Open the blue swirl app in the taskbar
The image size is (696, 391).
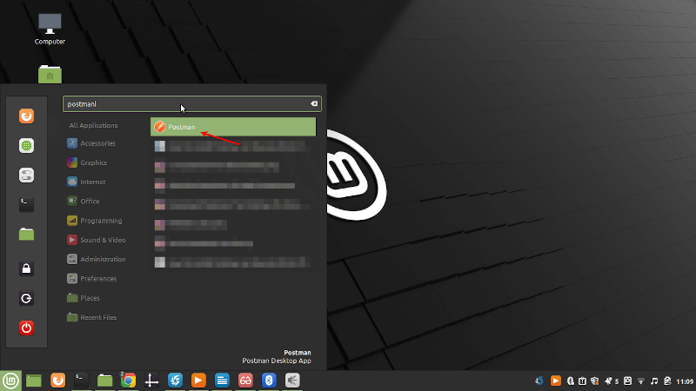(176, 381)
